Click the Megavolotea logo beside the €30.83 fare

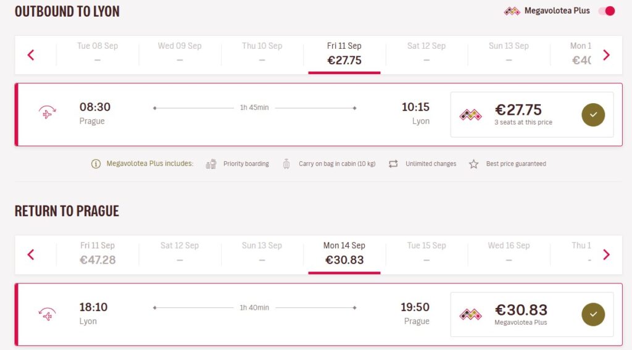click(471, 314)
